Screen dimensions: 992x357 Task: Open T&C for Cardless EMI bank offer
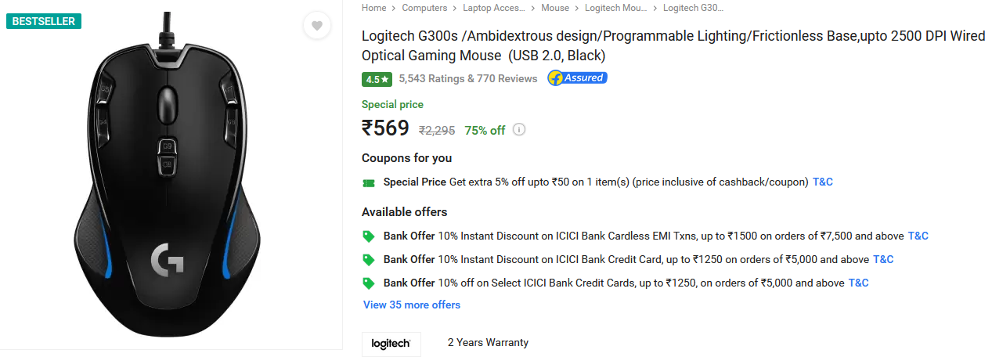(x=918, y=236)
